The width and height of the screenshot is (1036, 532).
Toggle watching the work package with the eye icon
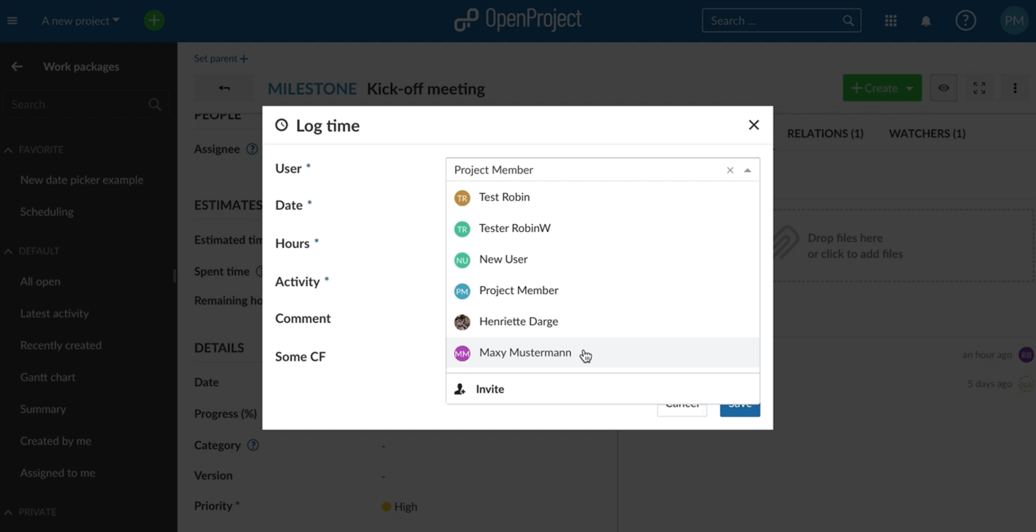pos(943,88)
